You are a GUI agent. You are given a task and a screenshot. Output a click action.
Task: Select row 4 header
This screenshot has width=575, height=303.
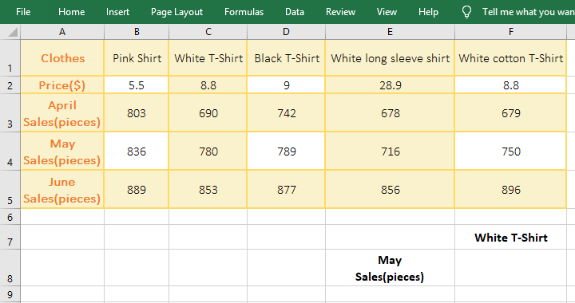[x=10, y=151]
